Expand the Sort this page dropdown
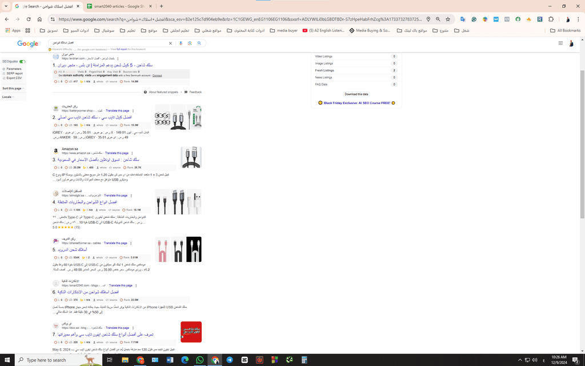The width and height of the screenshot is (585, 366). [13, 89]
